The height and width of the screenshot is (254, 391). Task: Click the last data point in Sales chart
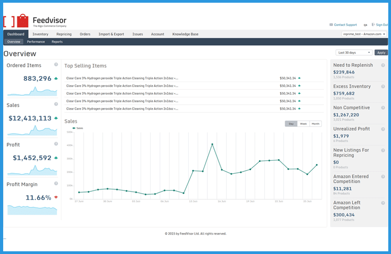(x=317, y=165)
